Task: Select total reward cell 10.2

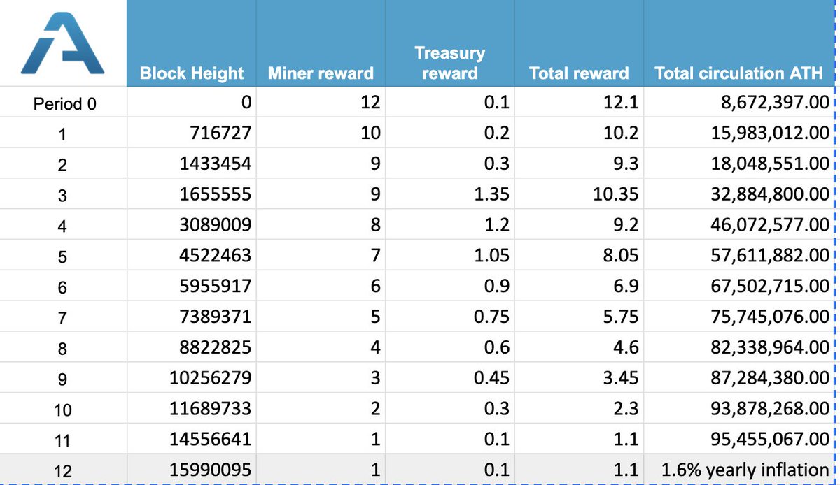Action: (579, 133)
